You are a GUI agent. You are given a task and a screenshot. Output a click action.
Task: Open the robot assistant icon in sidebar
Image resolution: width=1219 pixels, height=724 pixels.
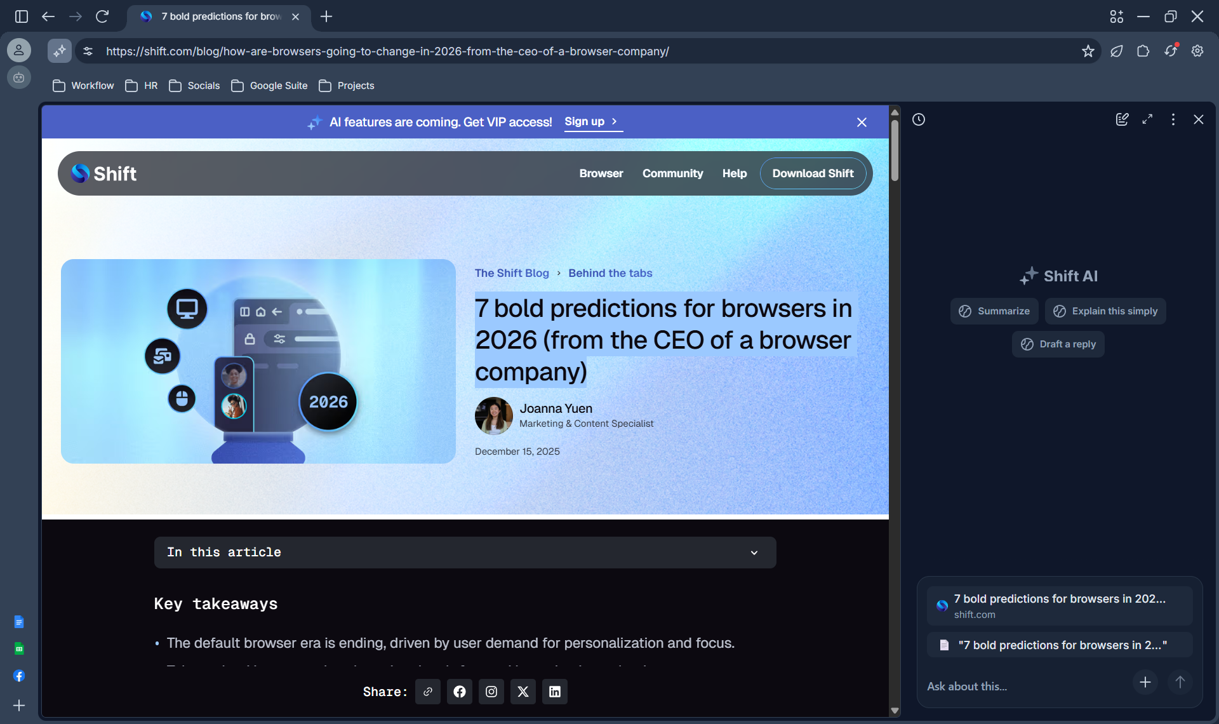click(x=19, y=77)
